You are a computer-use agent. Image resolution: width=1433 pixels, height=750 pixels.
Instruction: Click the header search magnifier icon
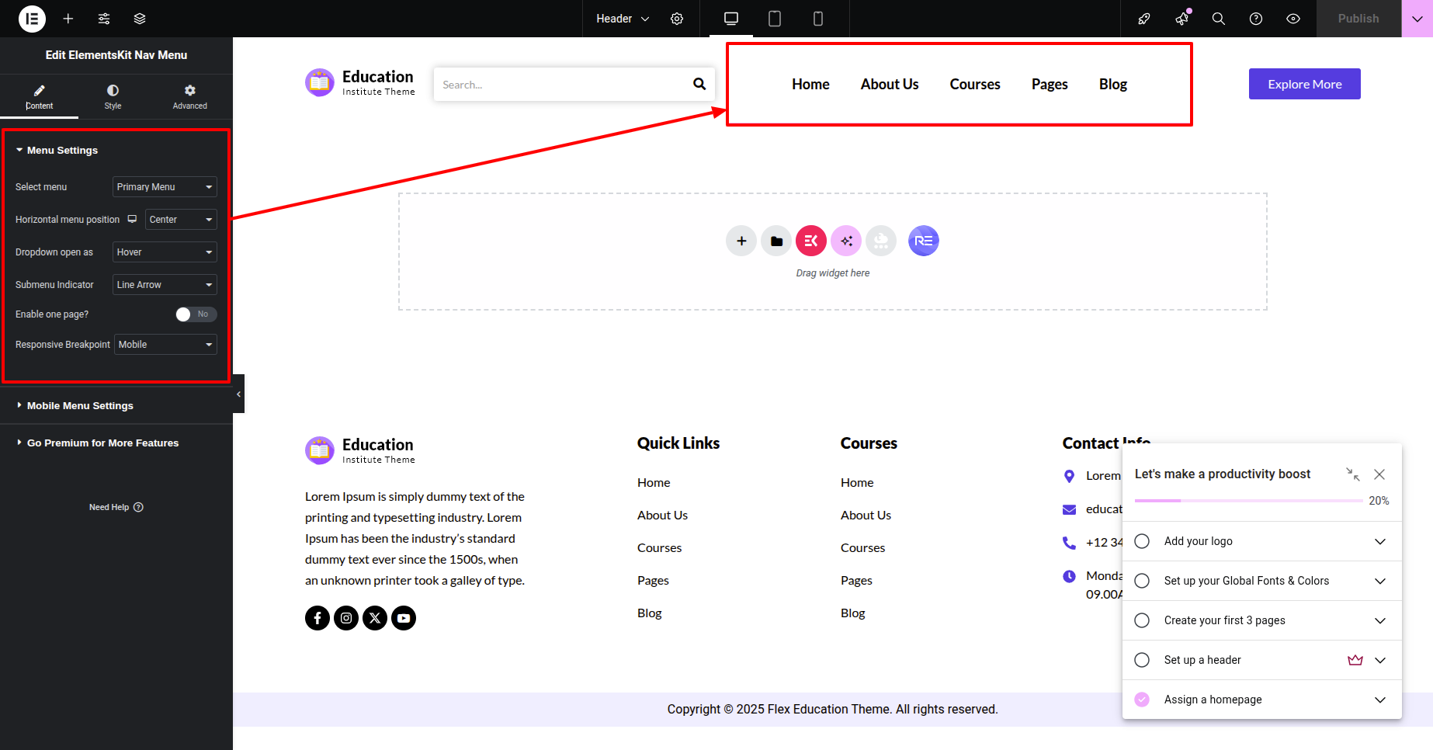[699, 84]
